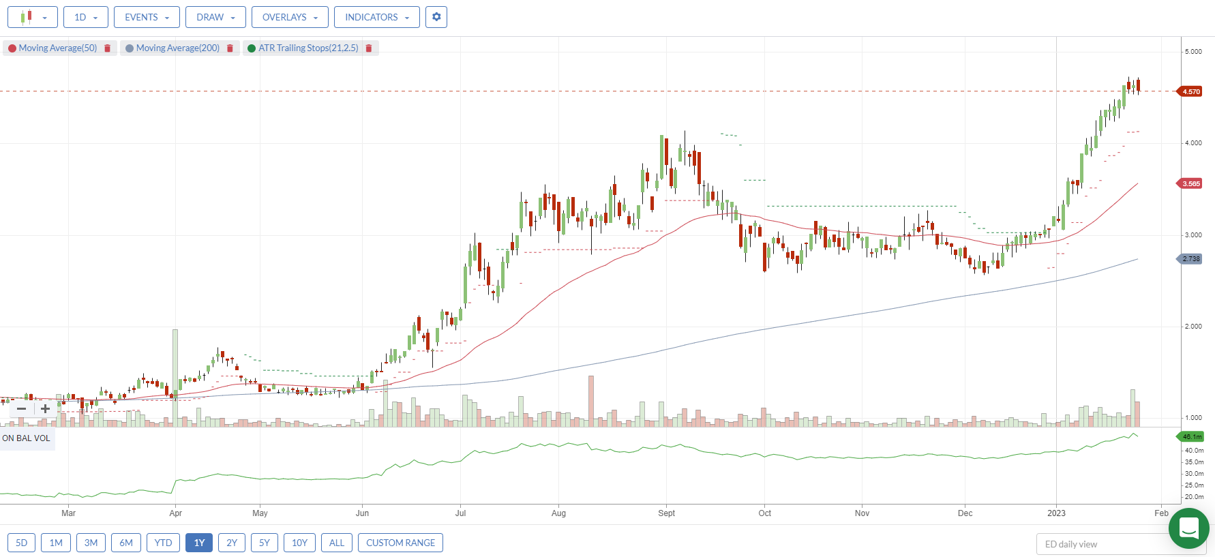This screenshot has height=557, width=1215.
Task: Open the EVENTS dropdown
Action: coord(147,17)
